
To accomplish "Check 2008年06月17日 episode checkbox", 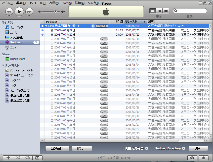I will click(52, 56).
